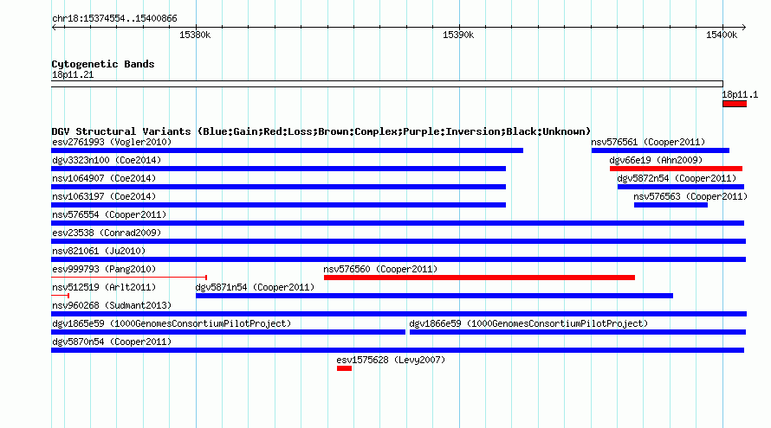
Task: Click the left arrow on the ruler
Action: [x=54, y=28]
